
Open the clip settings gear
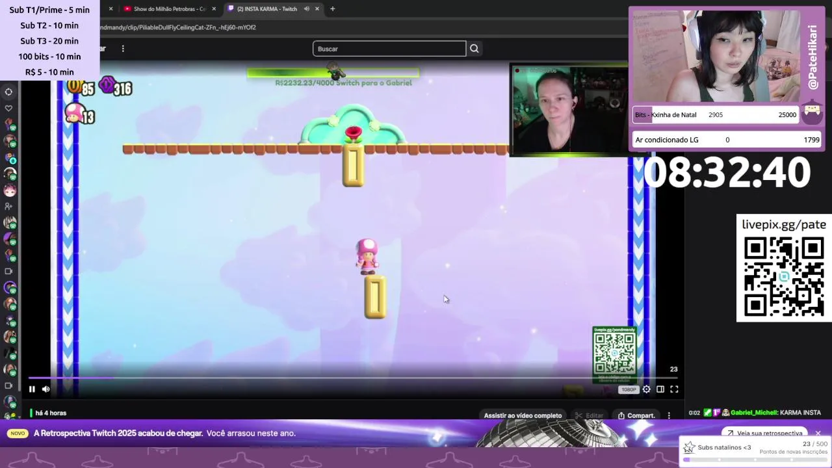pyautogui.click(x=646, y=389)
